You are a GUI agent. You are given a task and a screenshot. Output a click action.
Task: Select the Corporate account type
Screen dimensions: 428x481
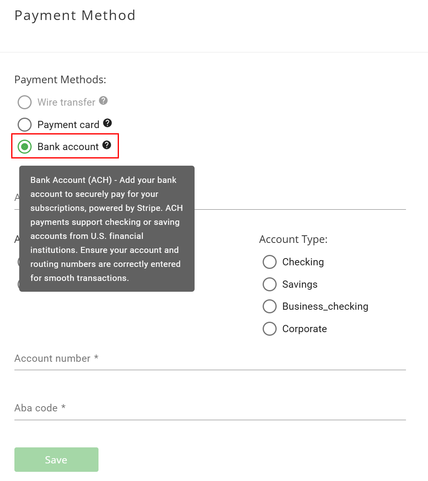(x=269, y=329)
